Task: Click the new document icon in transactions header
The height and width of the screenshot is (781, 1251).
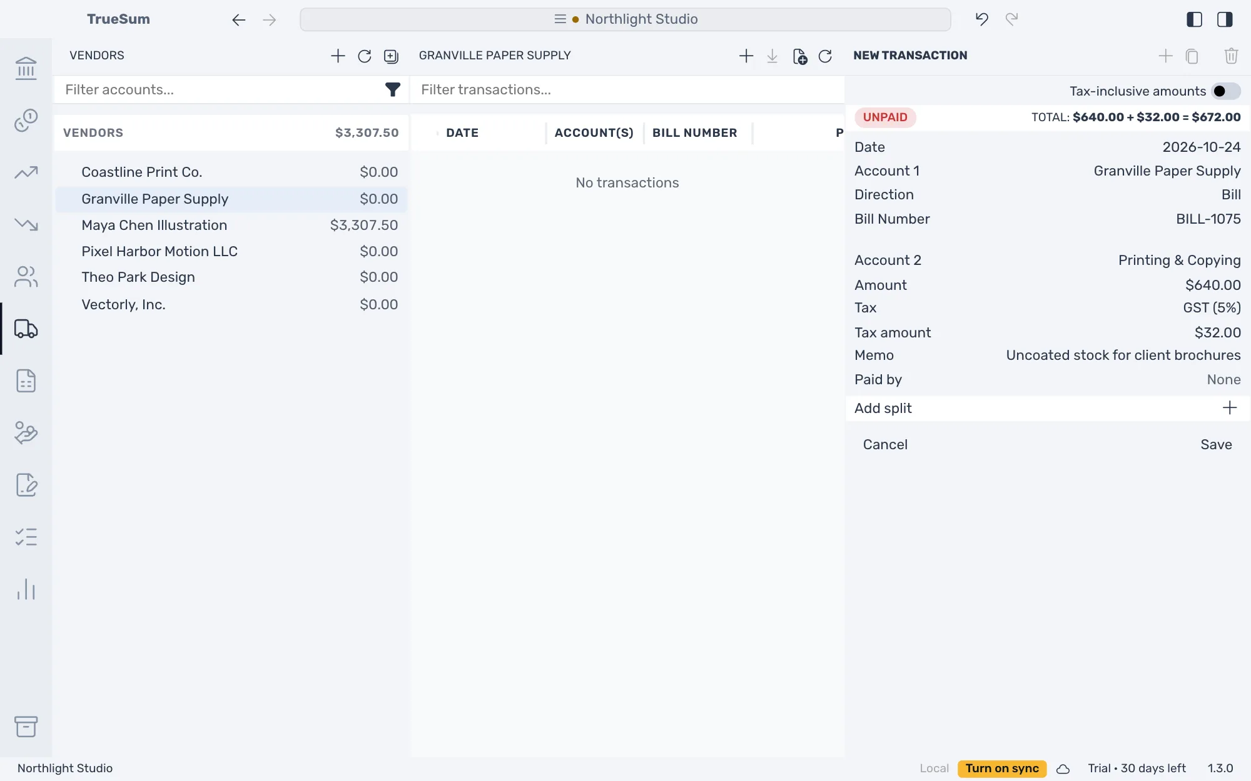Action: coord(799,56)
